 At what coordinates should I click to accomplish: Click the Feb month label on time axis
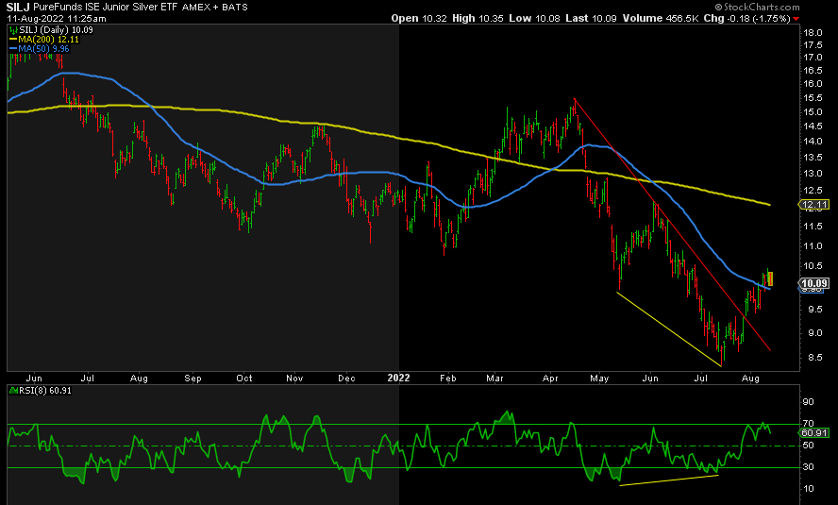[448, 379]
